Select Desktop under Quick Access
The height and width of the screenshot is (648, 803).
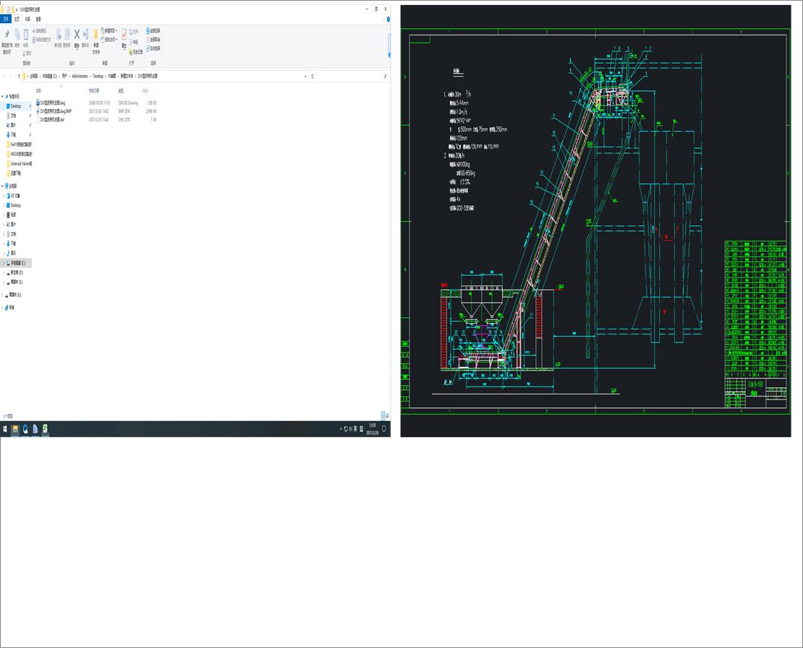point(16,106)
